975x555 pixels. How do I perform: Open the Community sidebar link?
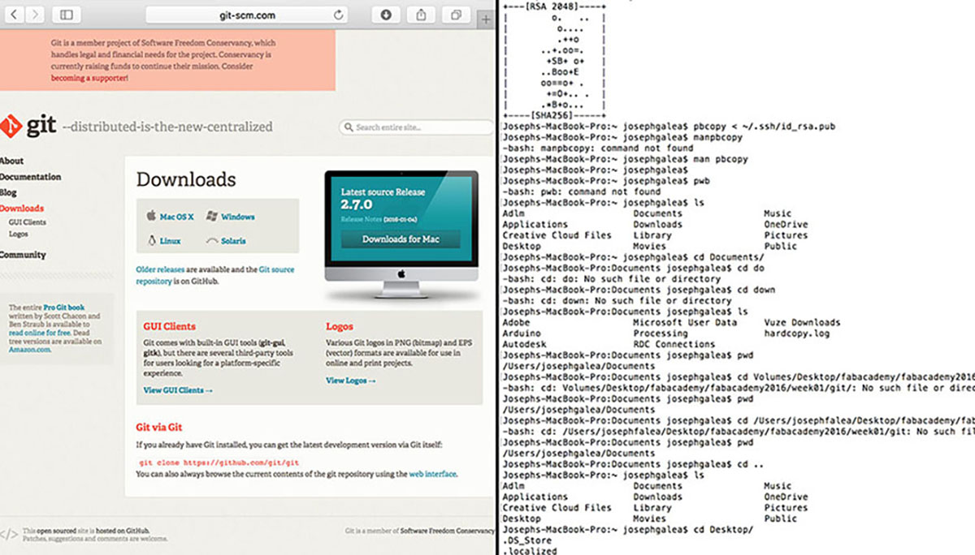point(23,255)
